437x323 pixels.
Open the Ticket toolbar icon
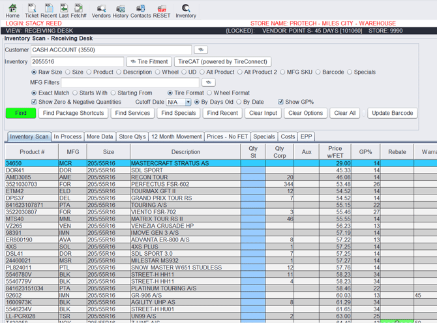pos(31,9)
